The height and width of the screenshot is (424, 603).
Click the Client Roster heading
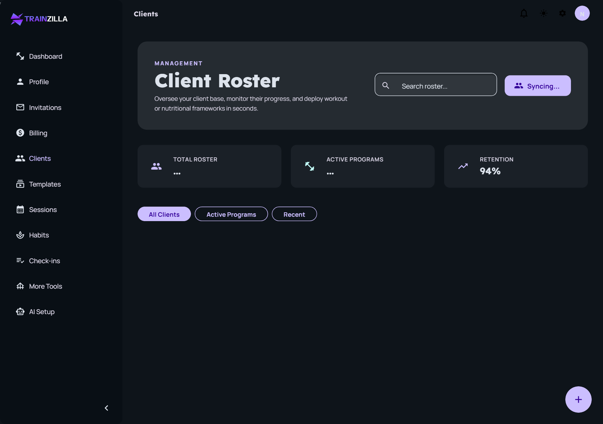click(217, 81)
